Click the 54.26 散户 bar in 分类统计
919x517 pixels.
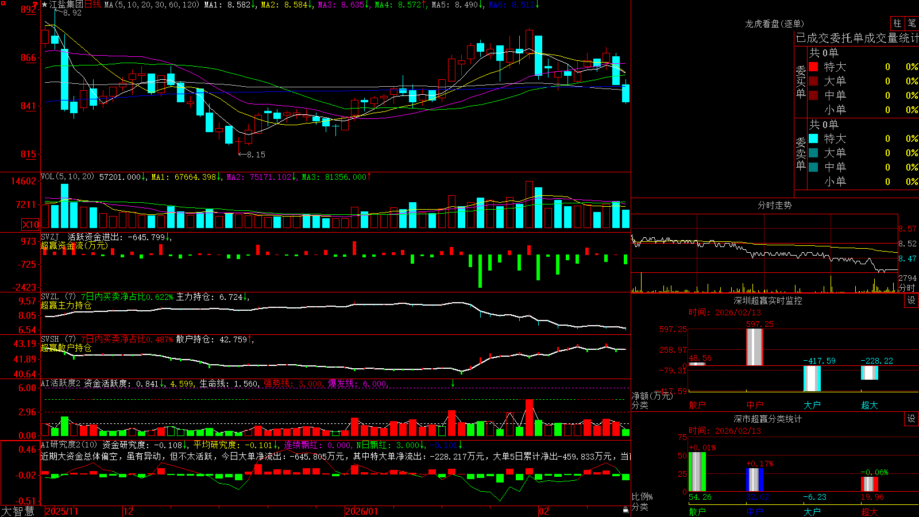697,472
